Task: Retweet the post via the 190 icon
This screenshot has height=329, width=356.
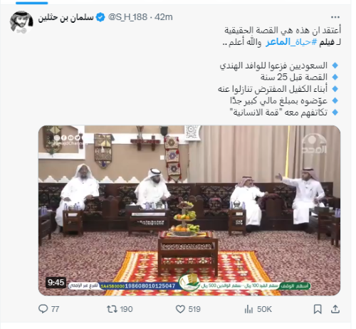Action: (112, 309)
